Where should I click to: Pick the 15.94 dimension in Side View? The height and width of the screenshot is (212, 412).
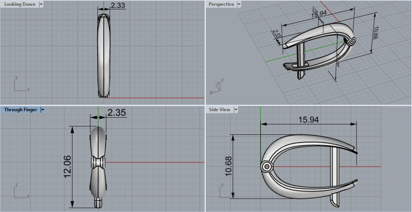pyautogui.click(x=308, y=120)
